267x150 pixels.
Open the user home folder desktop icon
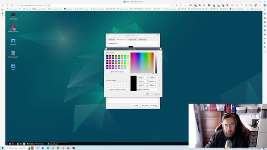pos(13,67)
